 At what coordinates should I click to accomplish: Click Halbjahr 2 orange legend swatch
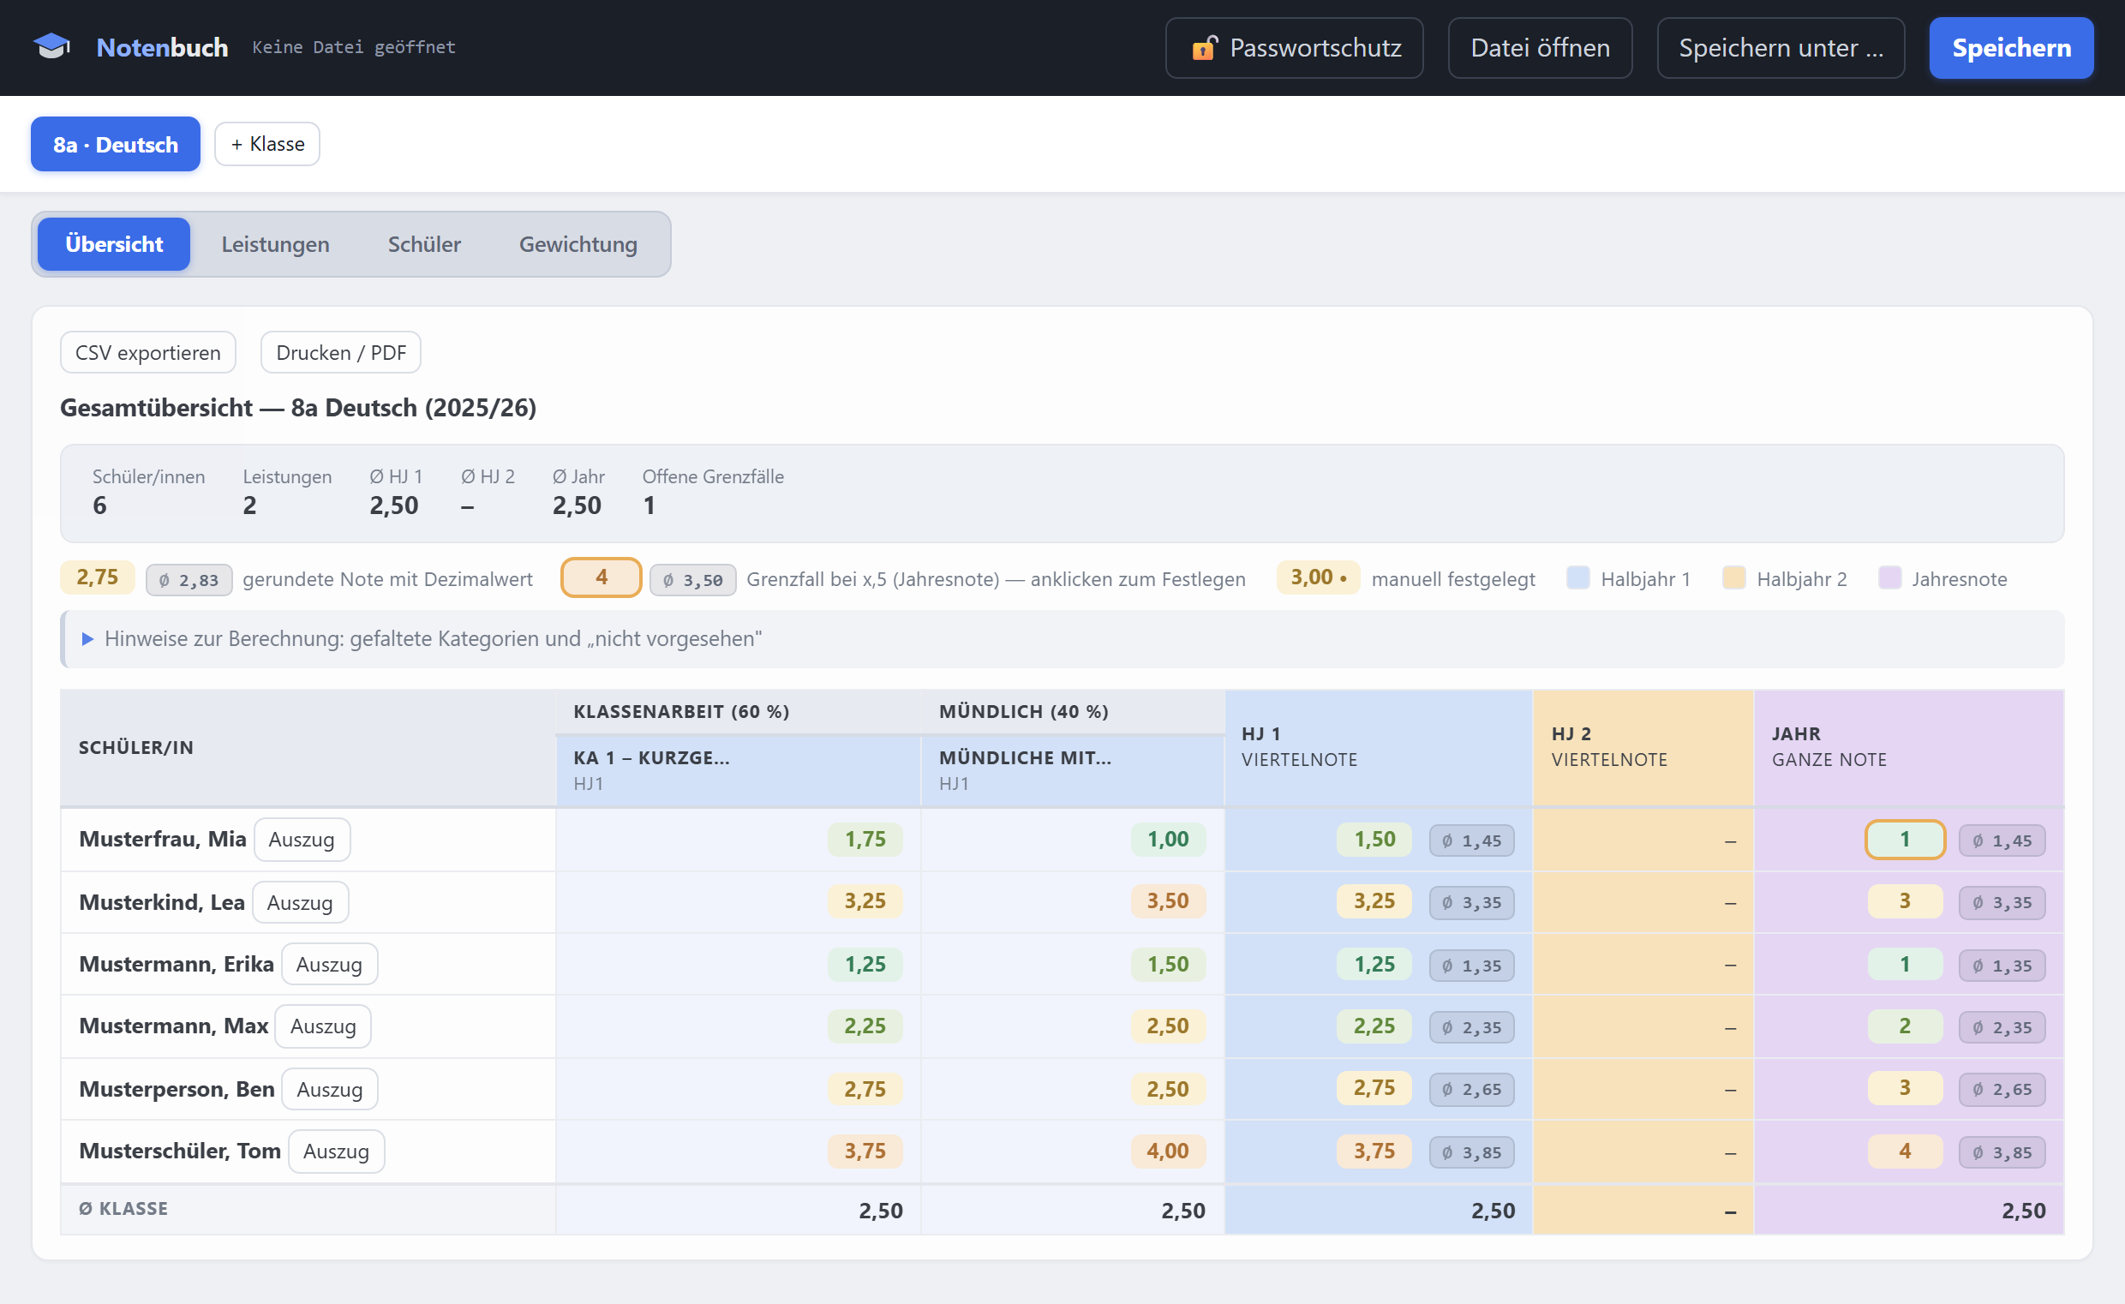1733,577
